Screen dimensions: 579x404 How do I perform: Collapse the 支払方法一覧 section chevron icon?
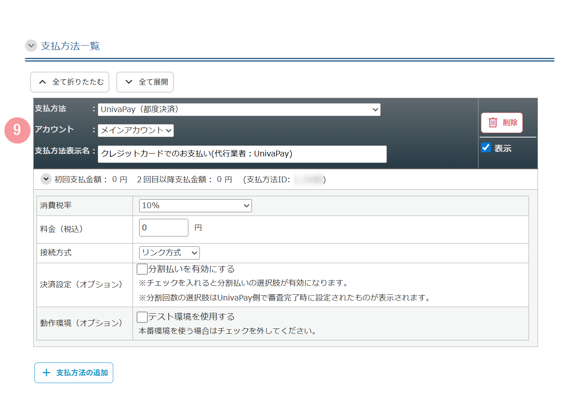point(31,46)
